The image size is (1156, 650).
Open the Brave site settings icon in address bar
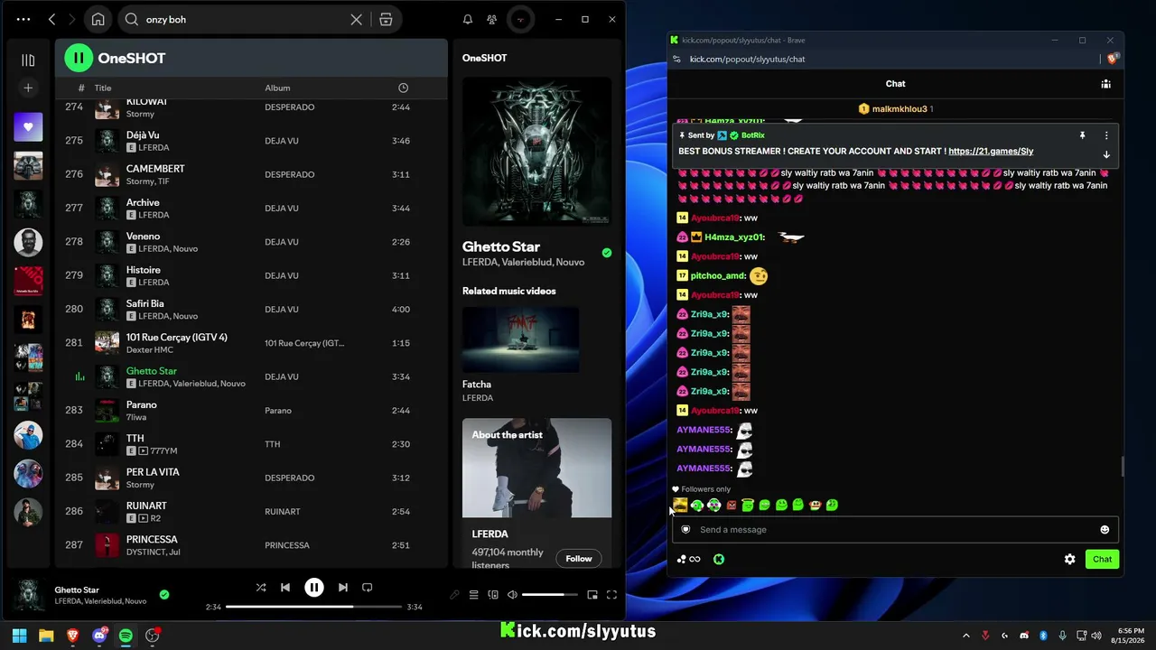click(676, 60)
